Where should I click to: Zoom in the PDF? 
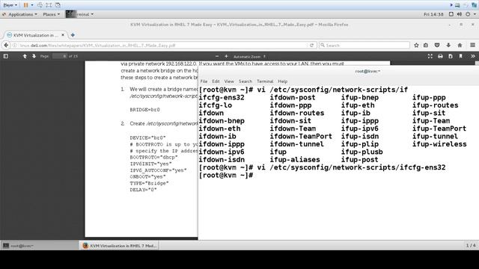point(226,57)
